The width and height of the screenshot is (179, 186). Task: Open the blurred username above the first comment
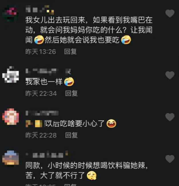coord(40,9)
